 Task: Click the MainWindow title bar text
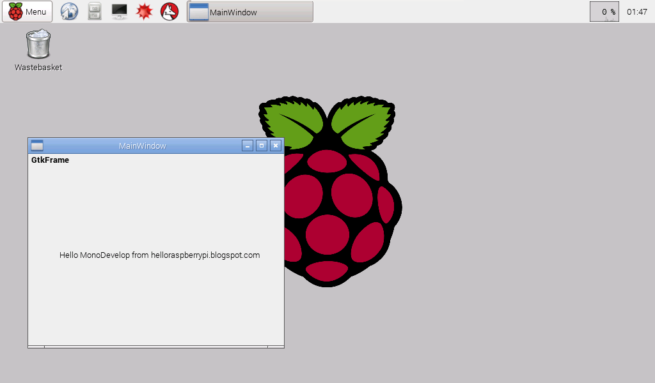[143, 146]
